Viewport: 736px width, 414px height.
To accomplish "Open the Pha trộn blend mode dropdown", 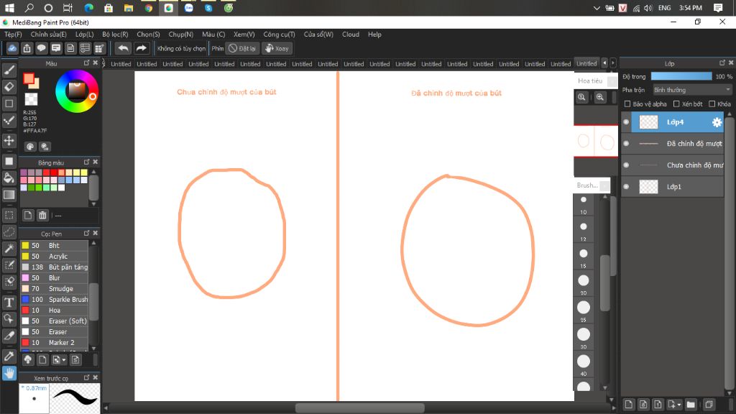I will 692,90.
